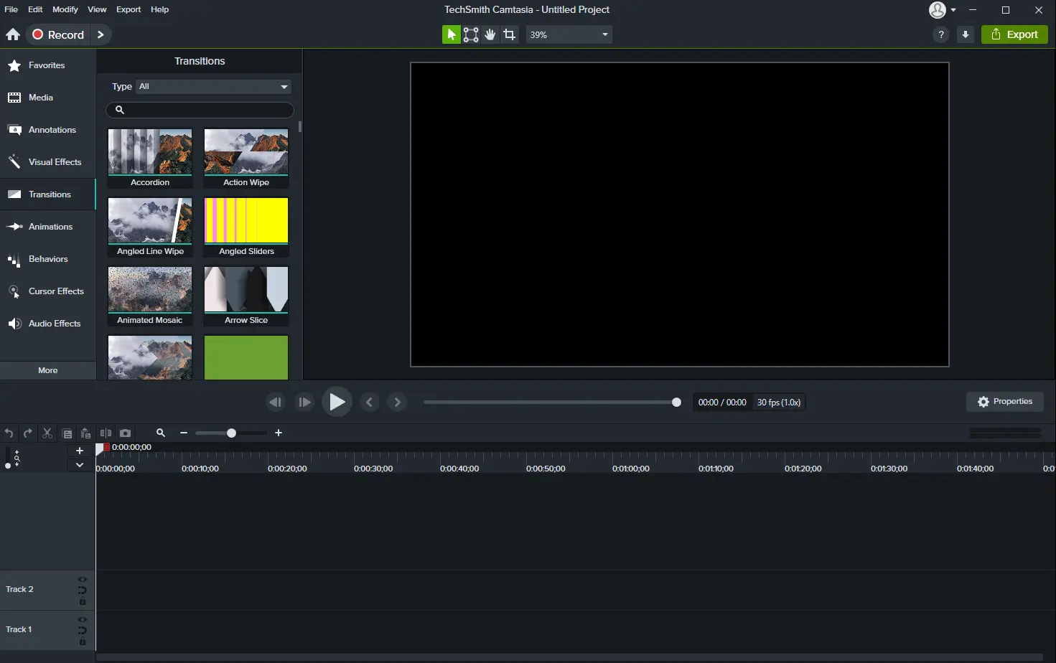Click the timeline Cut scissors icon
This screenshot has width=1056, height=663.
click(47, 433)
